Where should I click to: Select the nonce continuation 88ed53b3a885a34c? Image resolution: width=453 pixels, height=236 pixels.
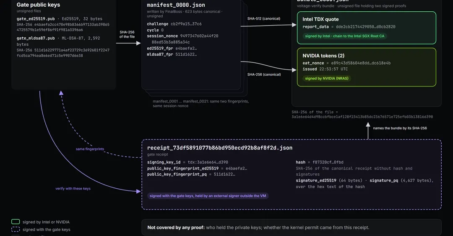tap(171, 42)
